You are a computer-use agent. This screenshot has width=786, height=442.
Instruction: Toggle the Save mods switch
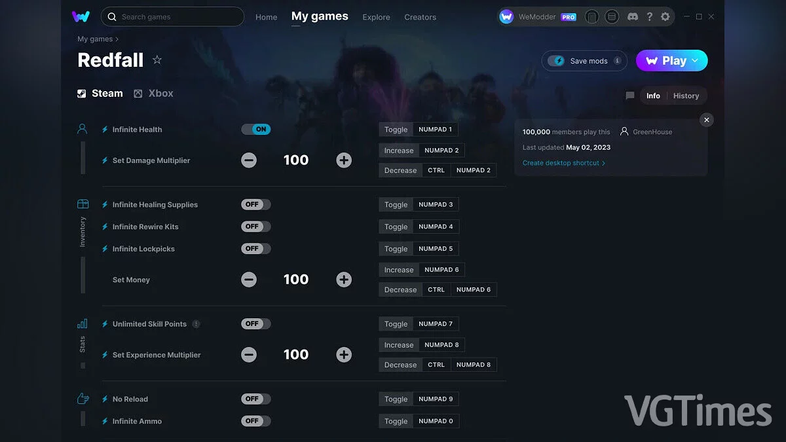(x=556, y=61)
